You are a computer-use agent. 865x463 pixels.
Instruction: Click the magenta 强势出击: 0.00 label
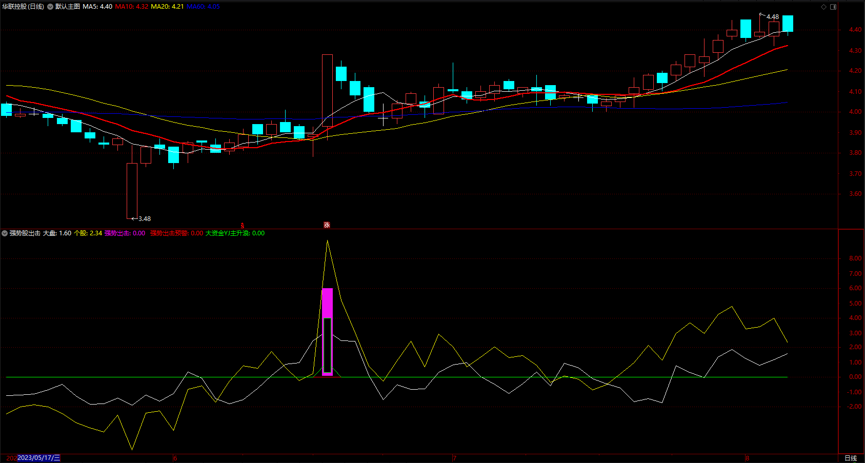(125, 233)
